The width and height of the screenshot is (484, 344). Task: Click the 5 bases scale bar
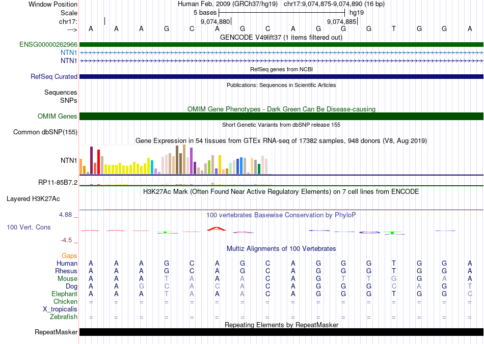coord(282,13)
